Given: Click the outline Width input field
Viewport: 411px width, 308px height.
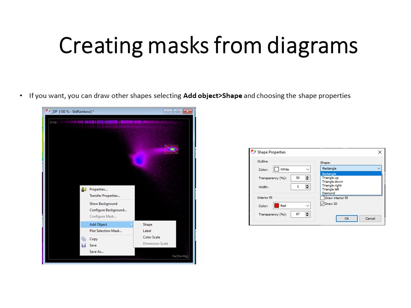Looking at the screenshot, I should point(297,187).
